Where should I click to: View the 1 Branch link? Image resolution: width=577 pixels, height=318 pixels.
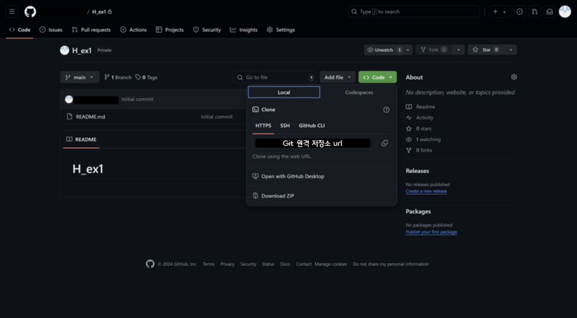(x=118, y=78)
